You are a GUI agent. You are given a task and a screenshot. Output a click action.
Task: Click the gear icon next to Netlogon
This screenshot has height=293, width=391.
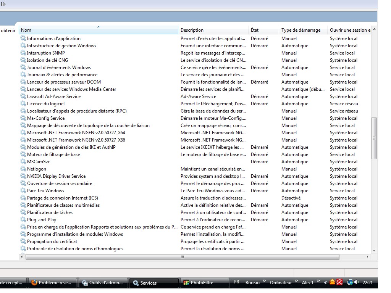tap(23, 169)
